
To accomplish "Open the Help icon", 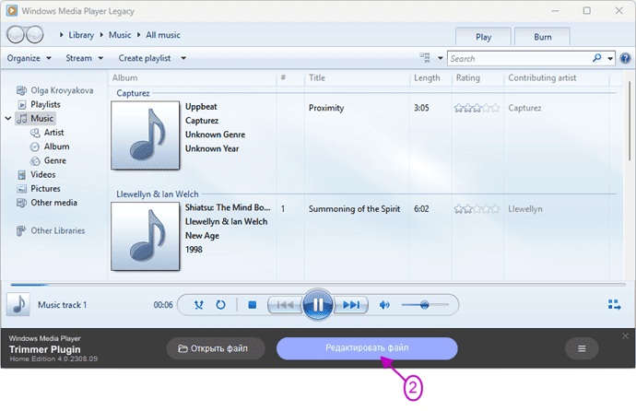I will [x=625, y=58].
